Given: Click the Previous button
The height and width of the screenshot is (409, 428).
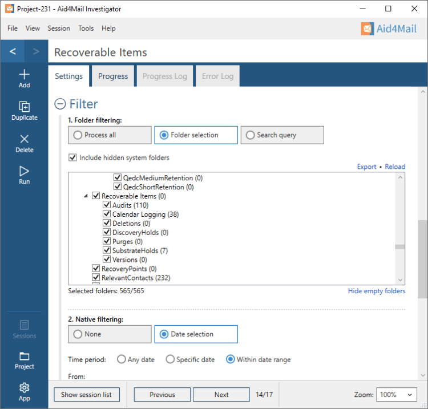Looking at the screenshot, I should click(x=162, y=395).
